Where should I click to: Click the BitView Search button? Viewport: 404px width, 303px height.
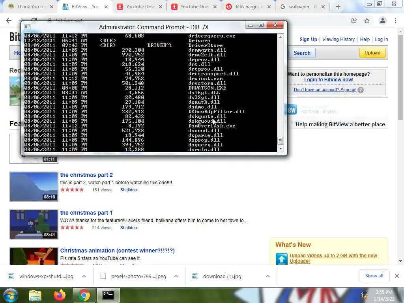(302, 53)
